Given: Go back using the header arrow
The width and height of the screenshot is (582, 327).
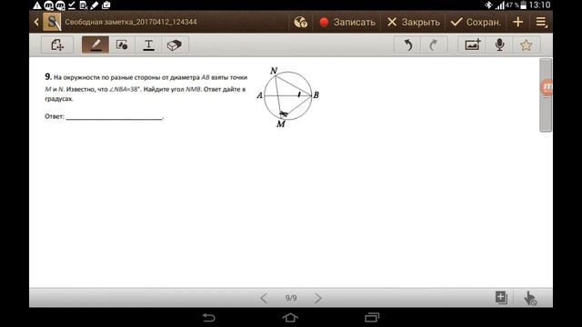Looking at the screenshot, I should 36,22.
